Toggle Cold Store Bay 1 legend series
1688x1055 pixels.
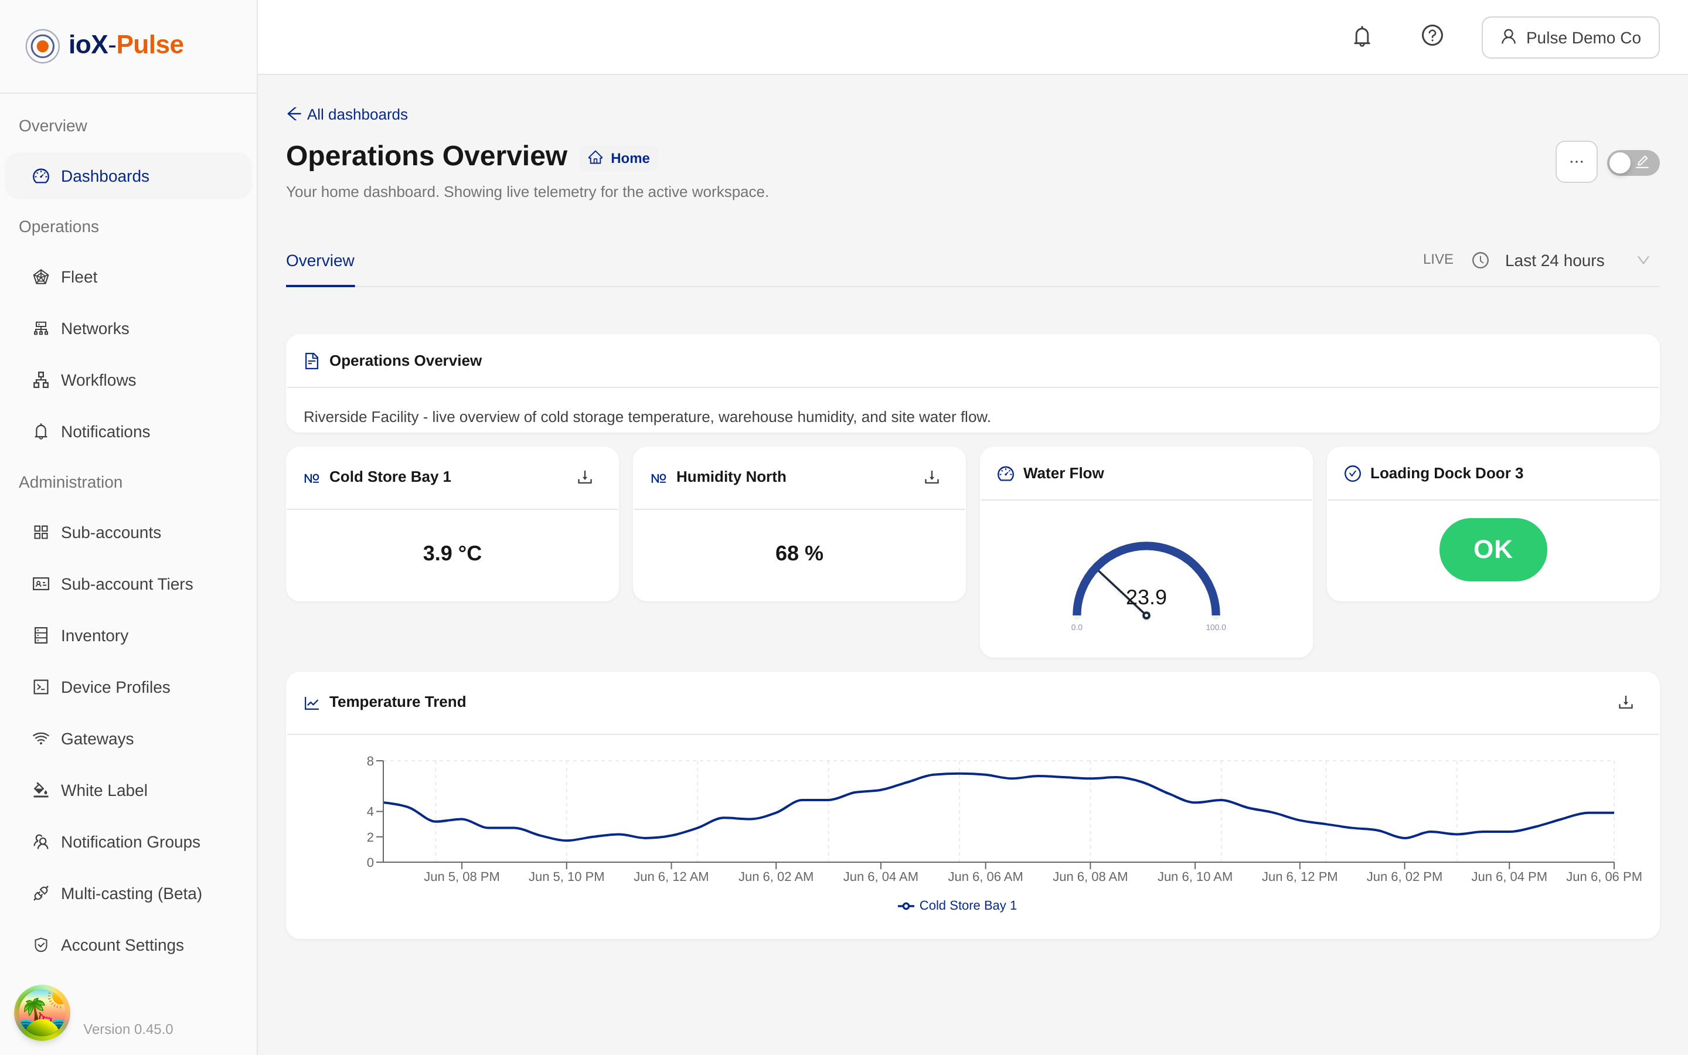957,906
